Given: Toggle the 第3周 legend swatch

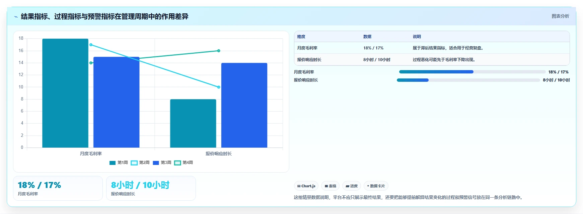Looking at the screenshot, I should pyautogui.click(x=156, y=163).
